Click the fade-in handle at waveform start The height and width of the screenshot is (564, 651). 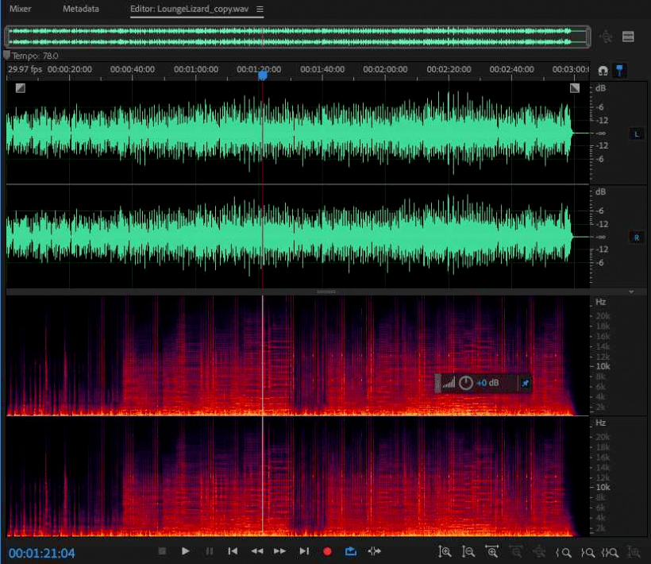click(x=21, y=88)
